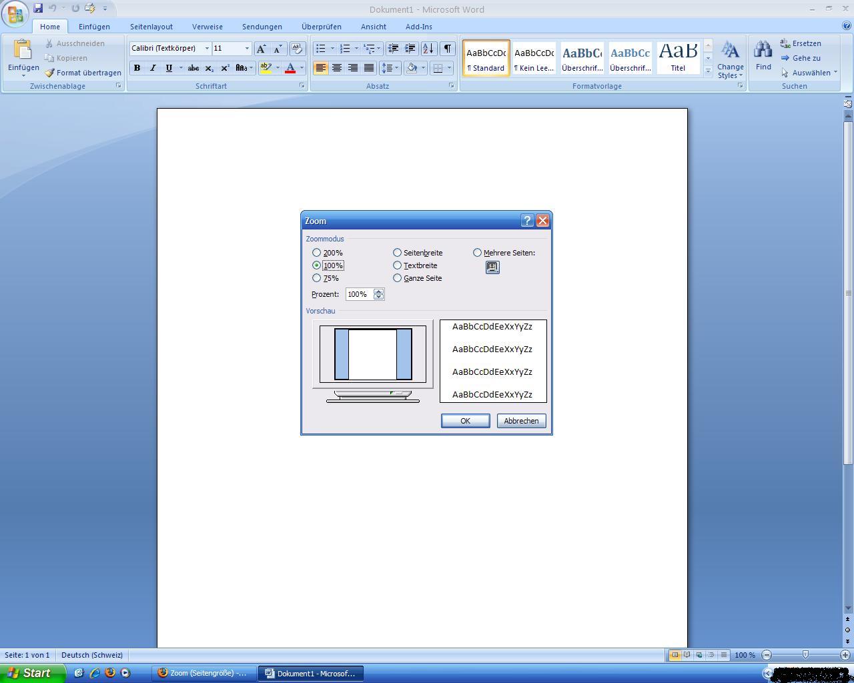Click Gehe zu button
Image resolution: width=854 pixels, height=683 pixels.
coord(801,58)
